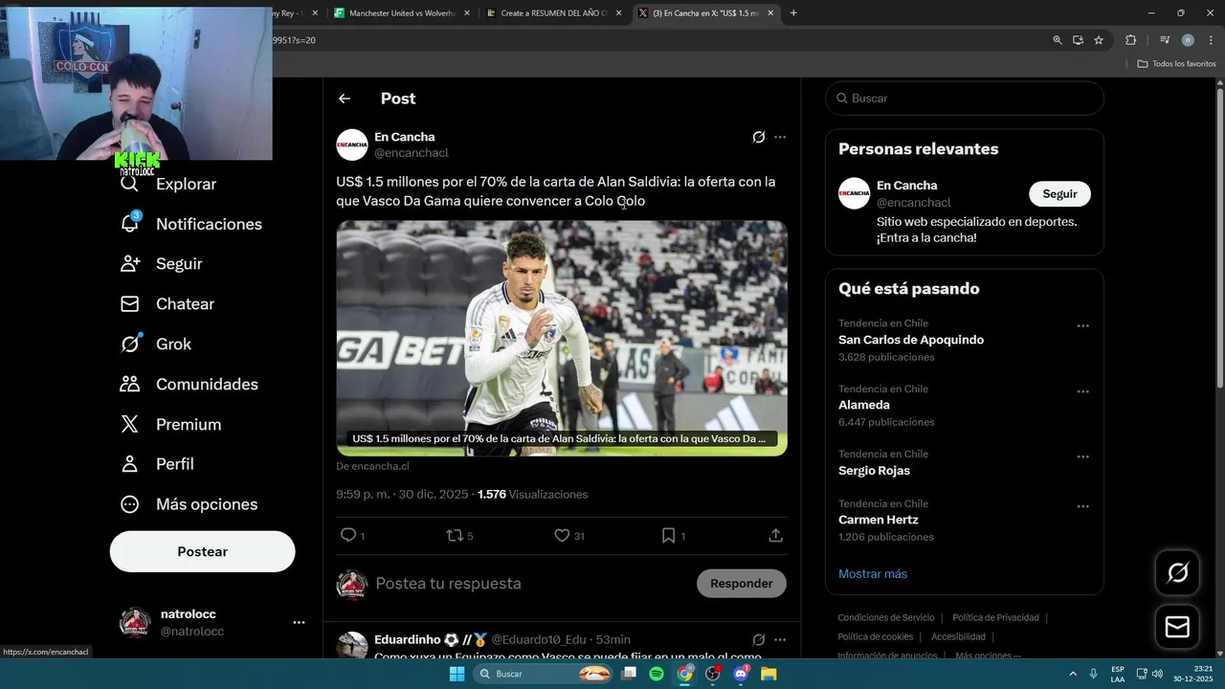
Task: Open options for Alameda trend
Action: click(1082, 391)
